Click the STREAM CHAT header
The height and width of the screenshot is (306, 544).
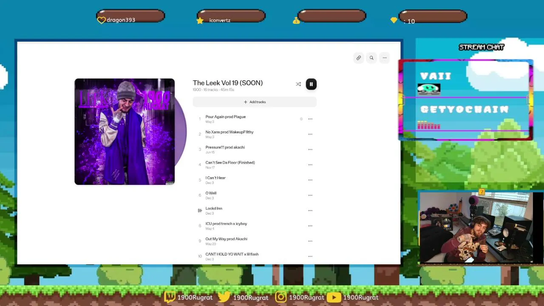pos(482,47)
